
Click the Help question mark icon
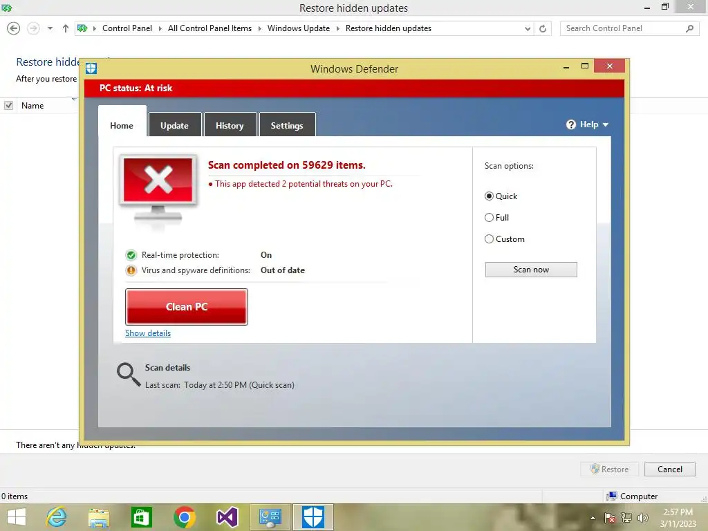pyautogui.click(x=570, y=124)
